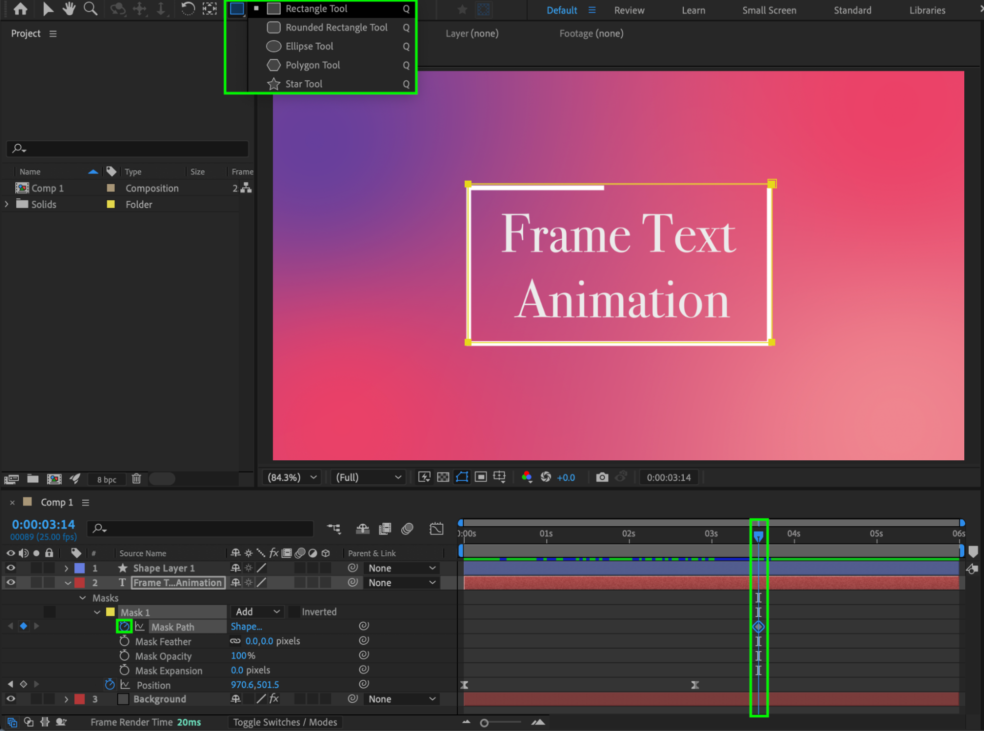Click Toggle Switches / Modes button

(285, 722)
